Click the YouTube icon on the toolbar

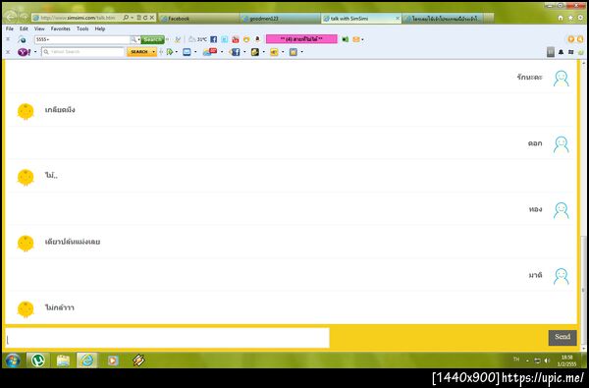pyautogui.click(x=236, y=39)
